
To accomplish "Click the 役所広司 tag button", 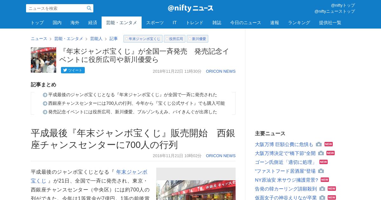I will pos(175,39).
